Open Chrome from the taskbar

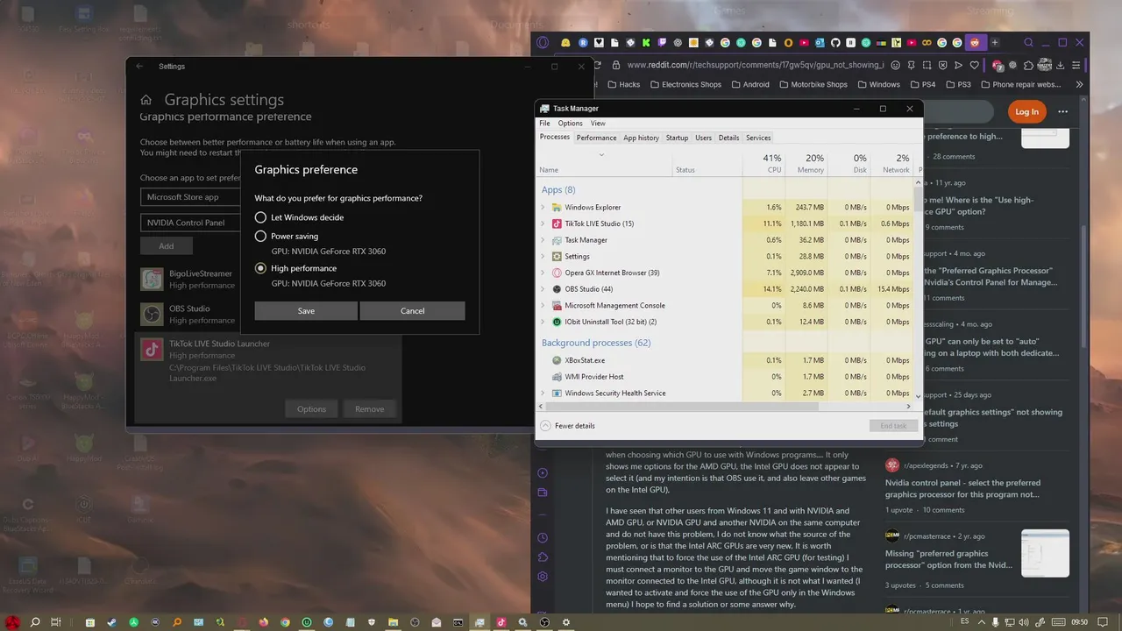tap(285, 622)
